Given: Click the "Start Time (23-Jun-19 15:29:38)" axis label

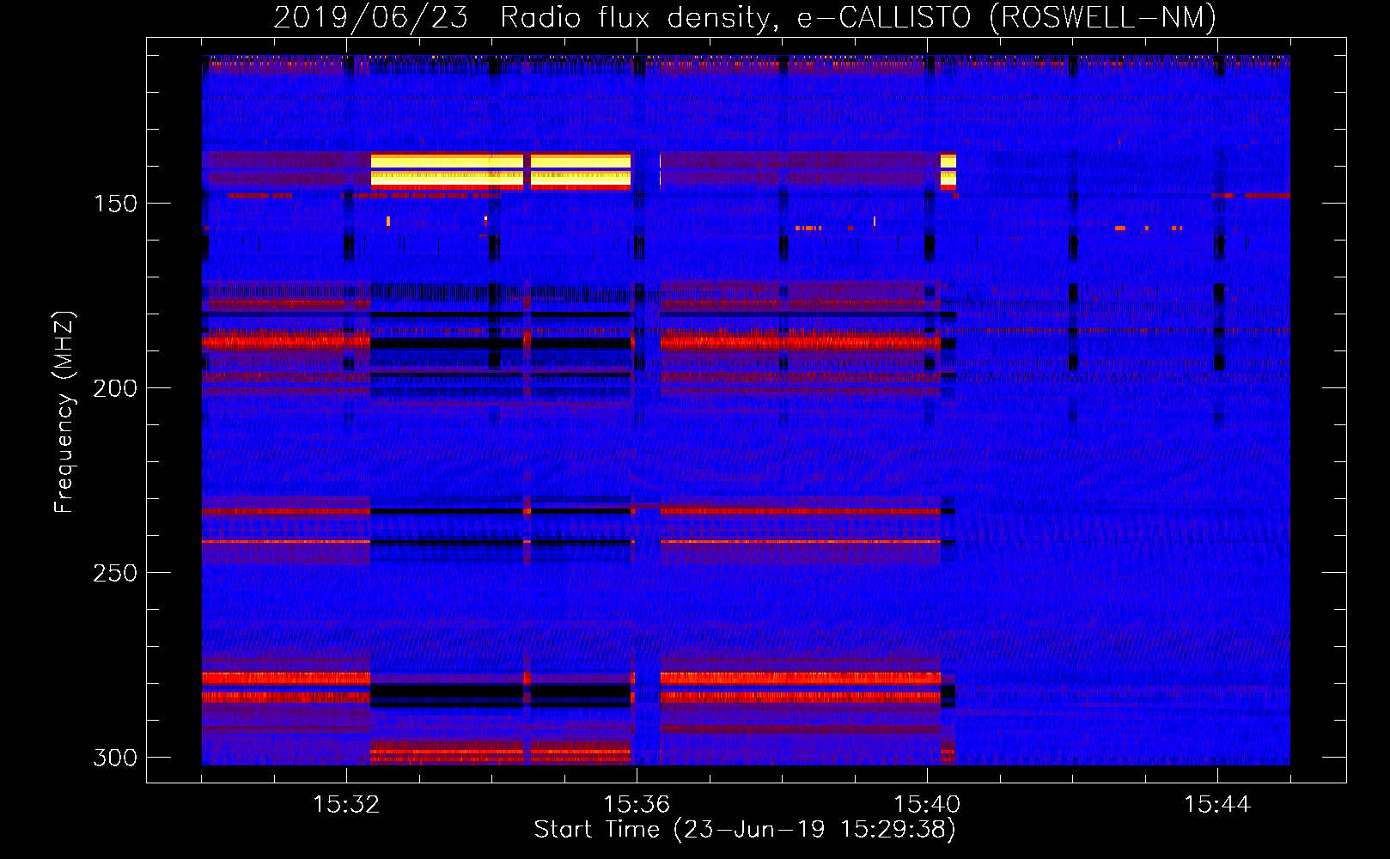Looking at the screenshot, I should click(x=745, y=830).
